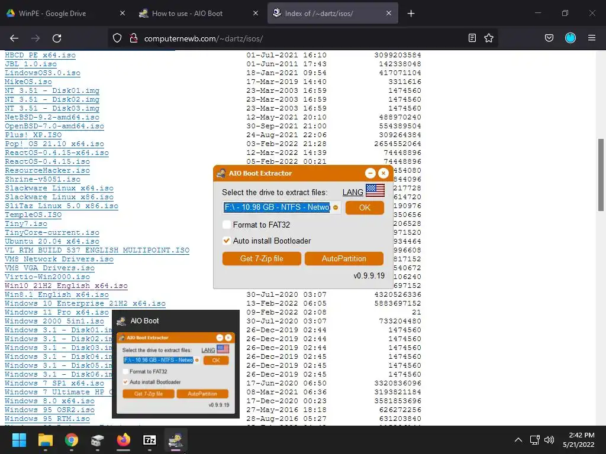
Task: Click the ReactOS-0.4.15-x64.iso link
Action: coord(57,153)
